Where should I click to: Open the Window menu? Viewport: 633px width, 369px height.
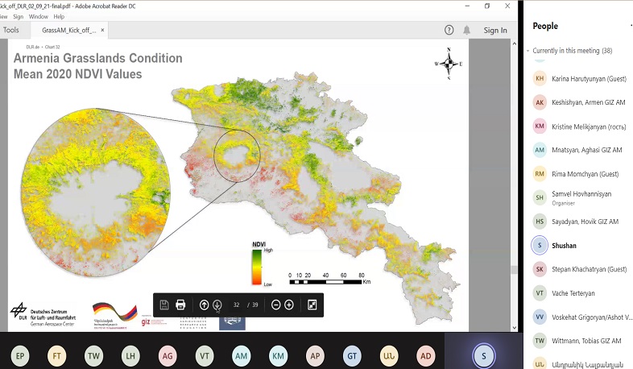38,16
